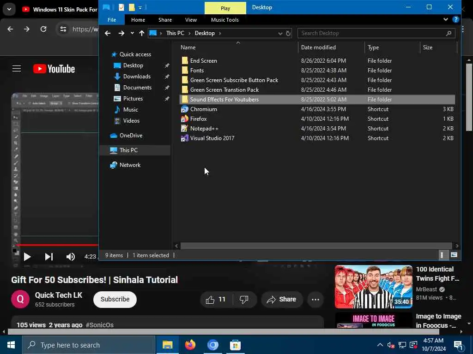The height and width of the screenshot is (354, 473).
Task: Sort by Type column header
Action: 373,47
